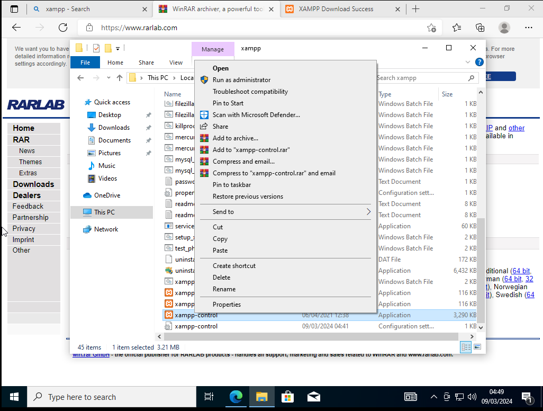Choose Properties from the context menu
Screen dimensions: 543x411
[227, 305]
